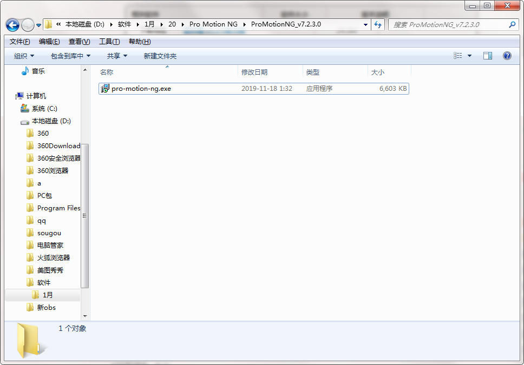Click the folder icon in the address bar
Image resolution: width=524 pixels, height=365 pixels.
click(x=49, y=24)
